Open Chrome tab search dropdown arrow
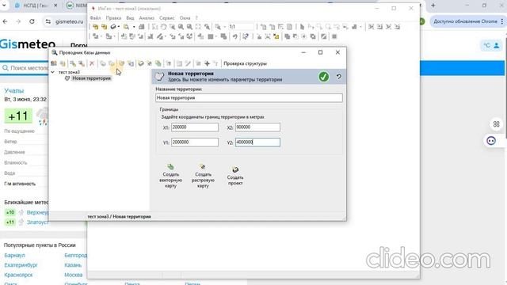507x285 pixels. click(x=4, y=6)
